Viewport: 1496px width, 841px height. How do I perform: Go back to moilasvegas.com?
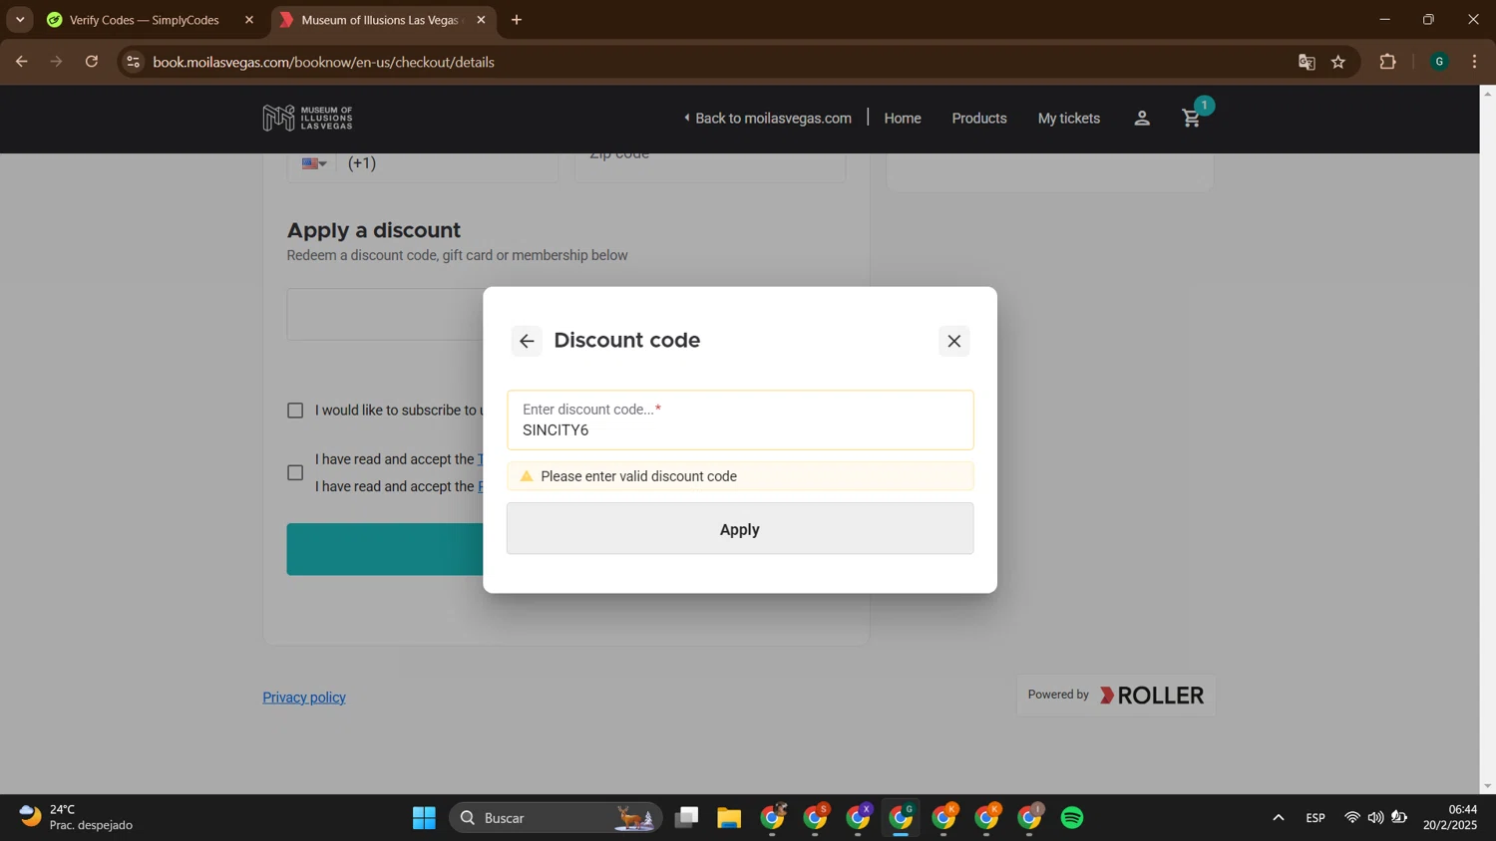pyautogui.click(x=767, y=119)
